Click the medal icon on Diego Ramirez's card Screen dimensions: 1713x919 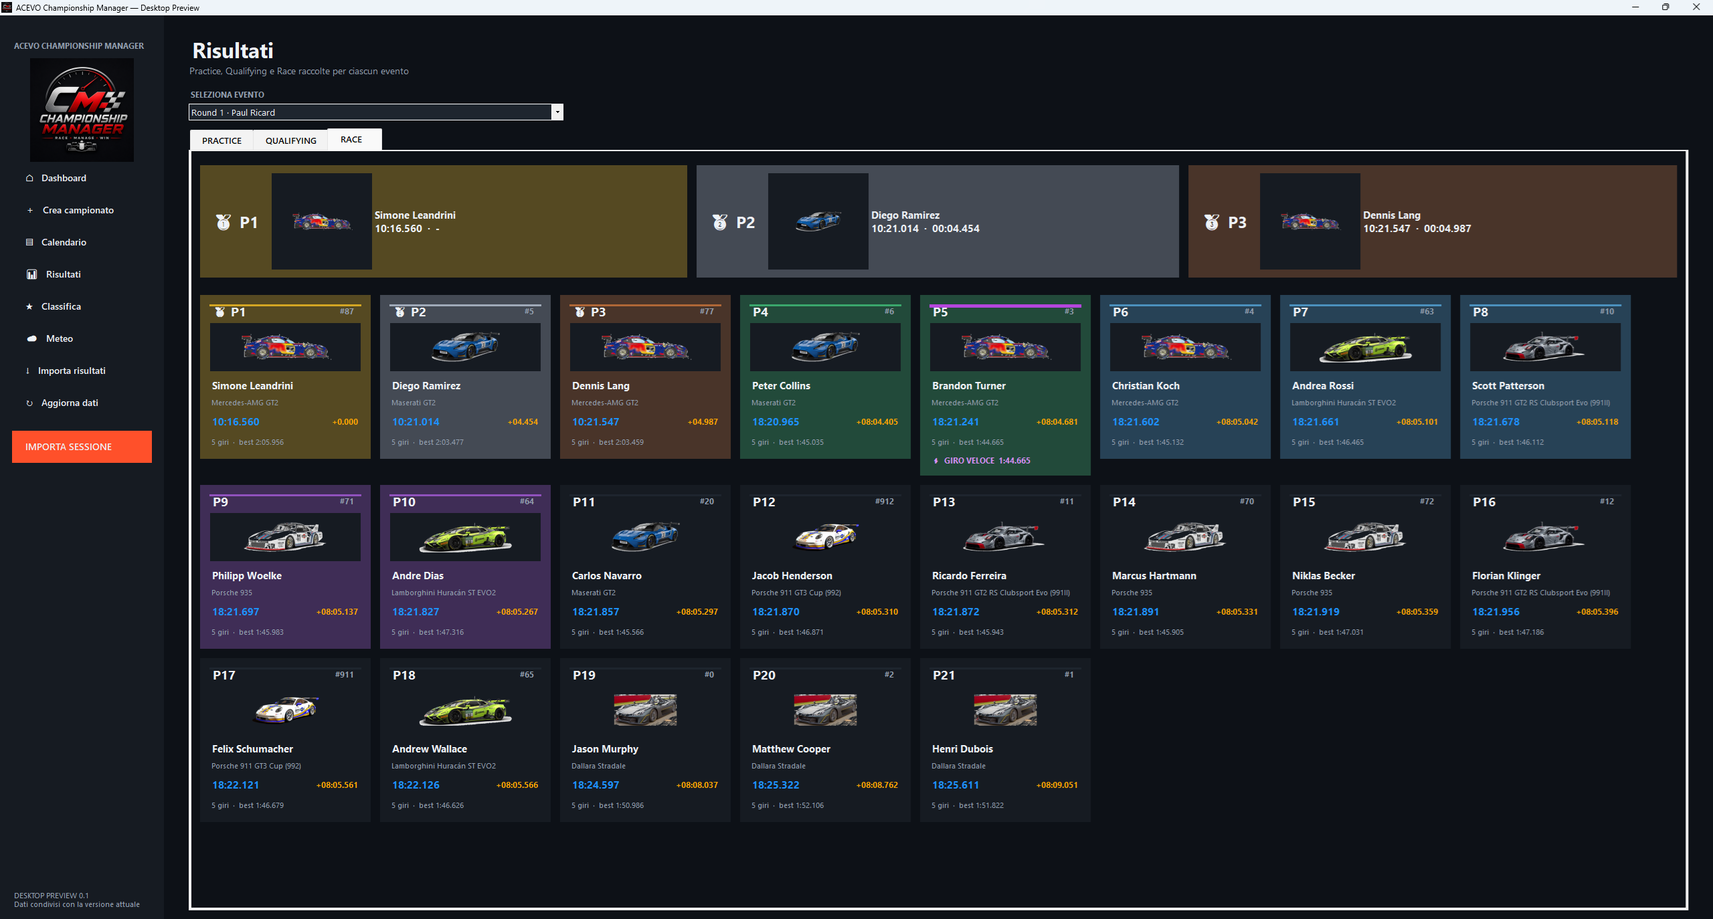399,312
